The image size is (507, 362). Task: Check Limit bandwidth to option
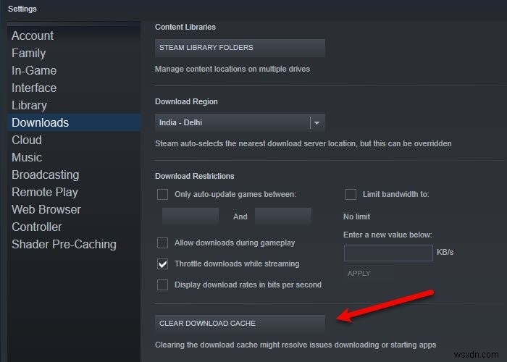coord(351,194)
